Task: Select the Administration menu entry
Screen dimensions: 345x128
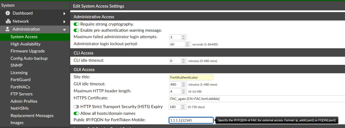Action: (35, 29)
